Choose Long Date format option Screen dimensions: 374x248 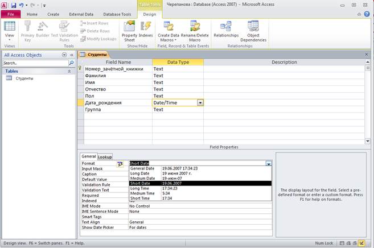click(200, 173)
